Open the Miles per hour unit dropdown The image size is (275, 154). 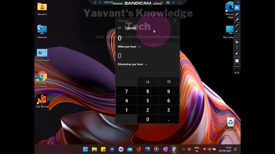[129, 47]
